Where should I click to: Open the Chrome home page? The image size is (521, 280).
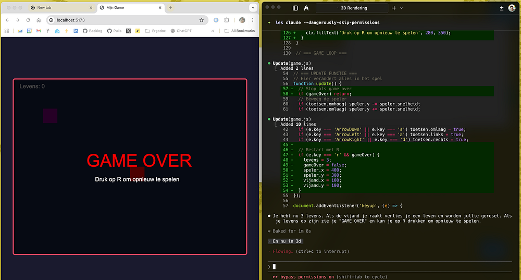coord(39,20)
